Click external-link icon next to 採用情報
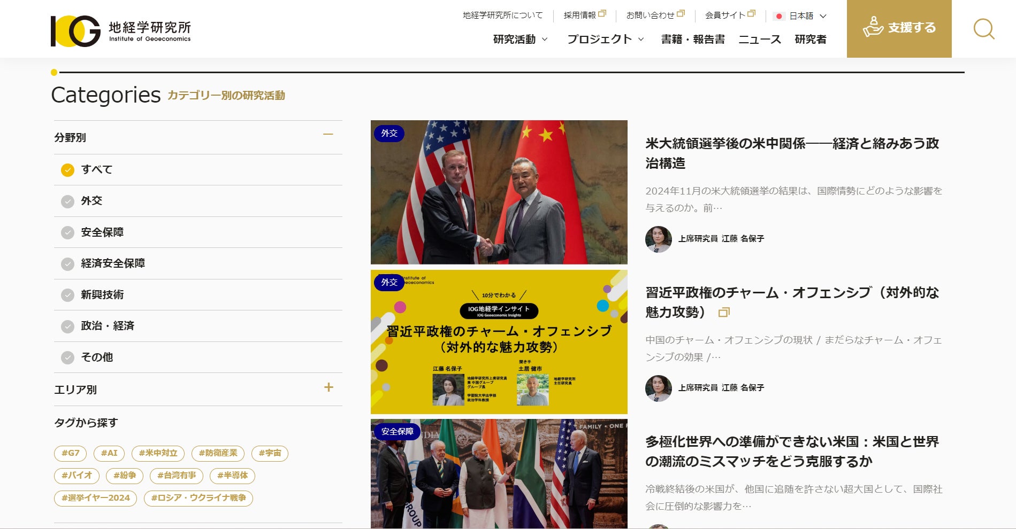 (x=602, y=14)
